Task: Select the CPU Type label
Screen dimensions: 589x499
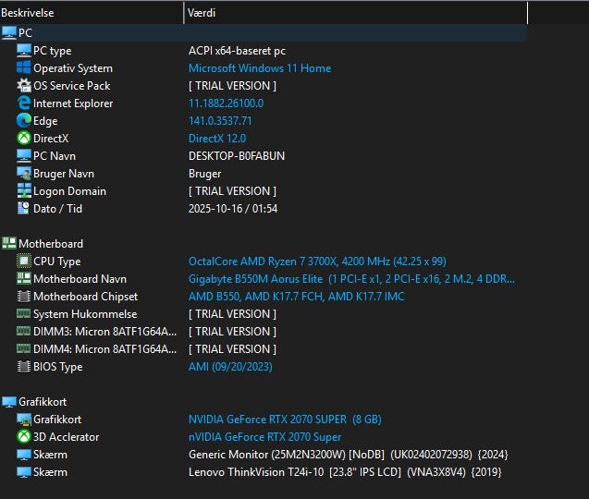Action: pos(57,262)
